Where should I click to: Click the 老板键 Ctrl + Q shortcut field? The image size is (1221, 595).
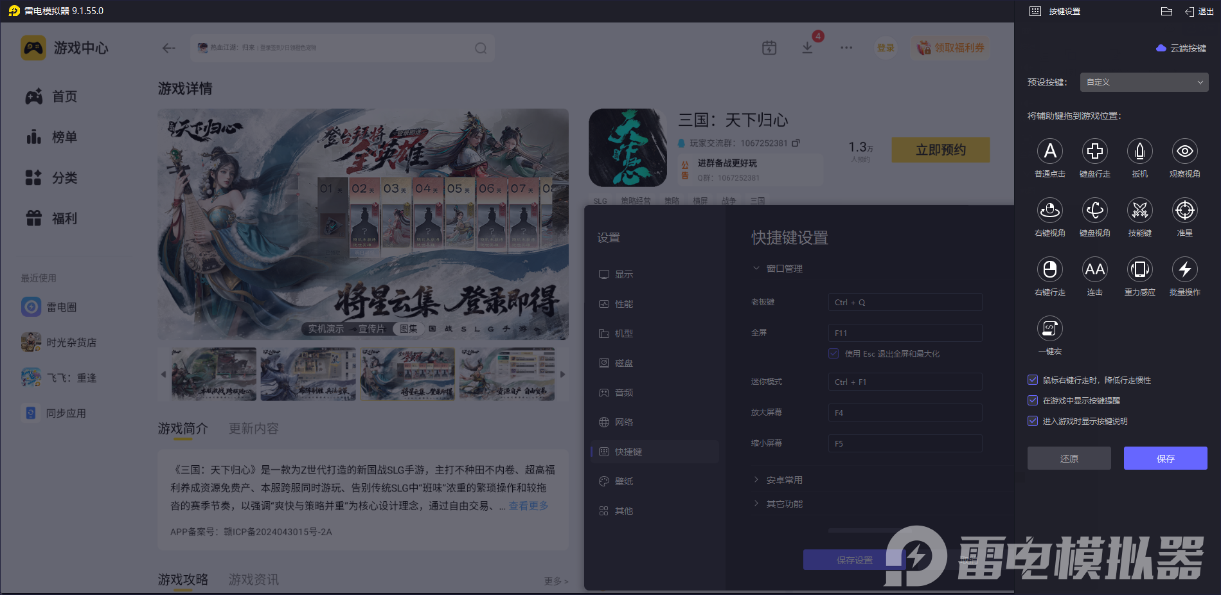coord(905,303)
